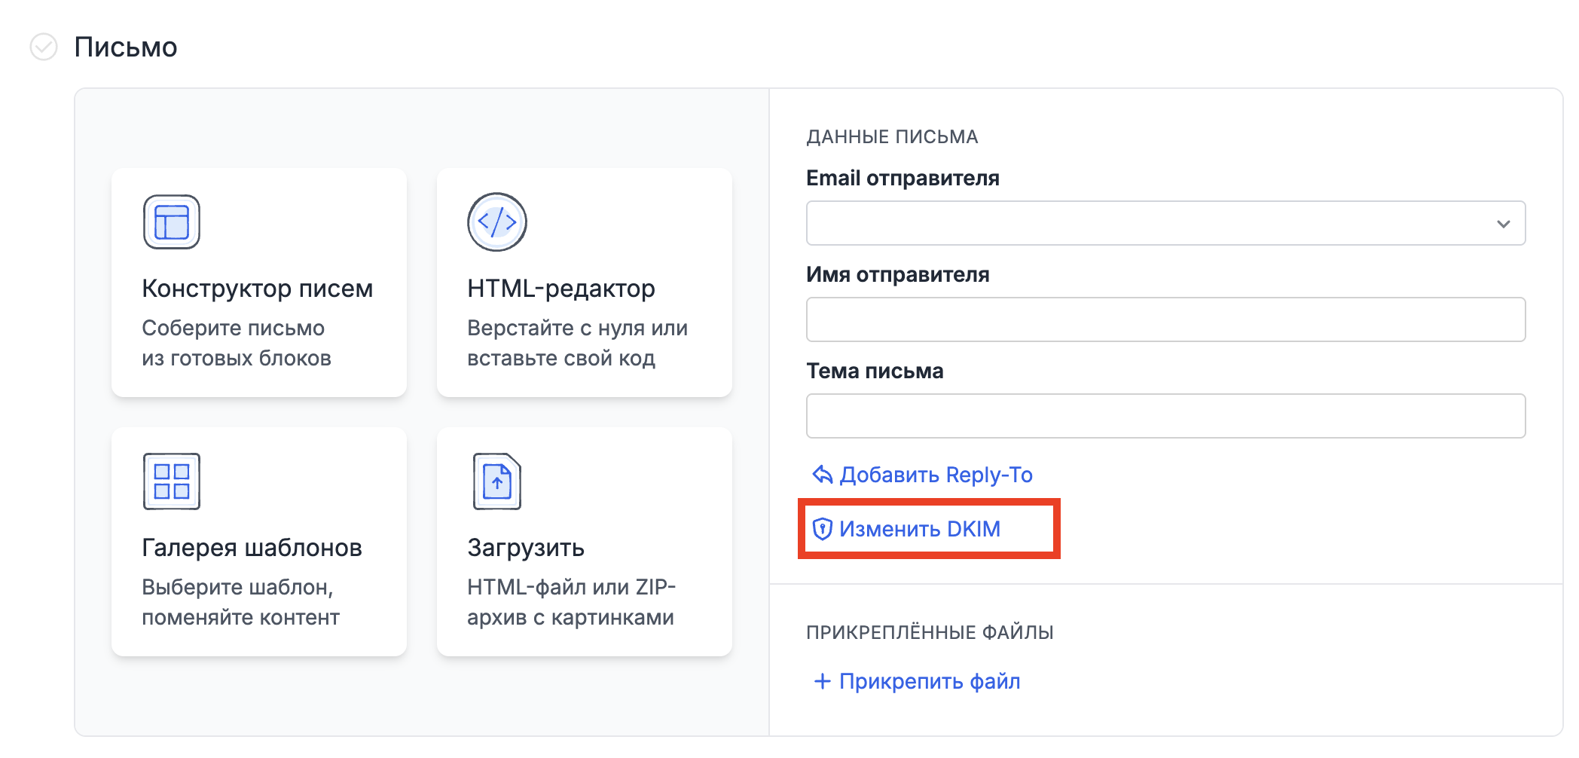Click the Тема письма input field
Image resolution: width=1579 pixels, height=758 pixels.
pos(1165,416)
